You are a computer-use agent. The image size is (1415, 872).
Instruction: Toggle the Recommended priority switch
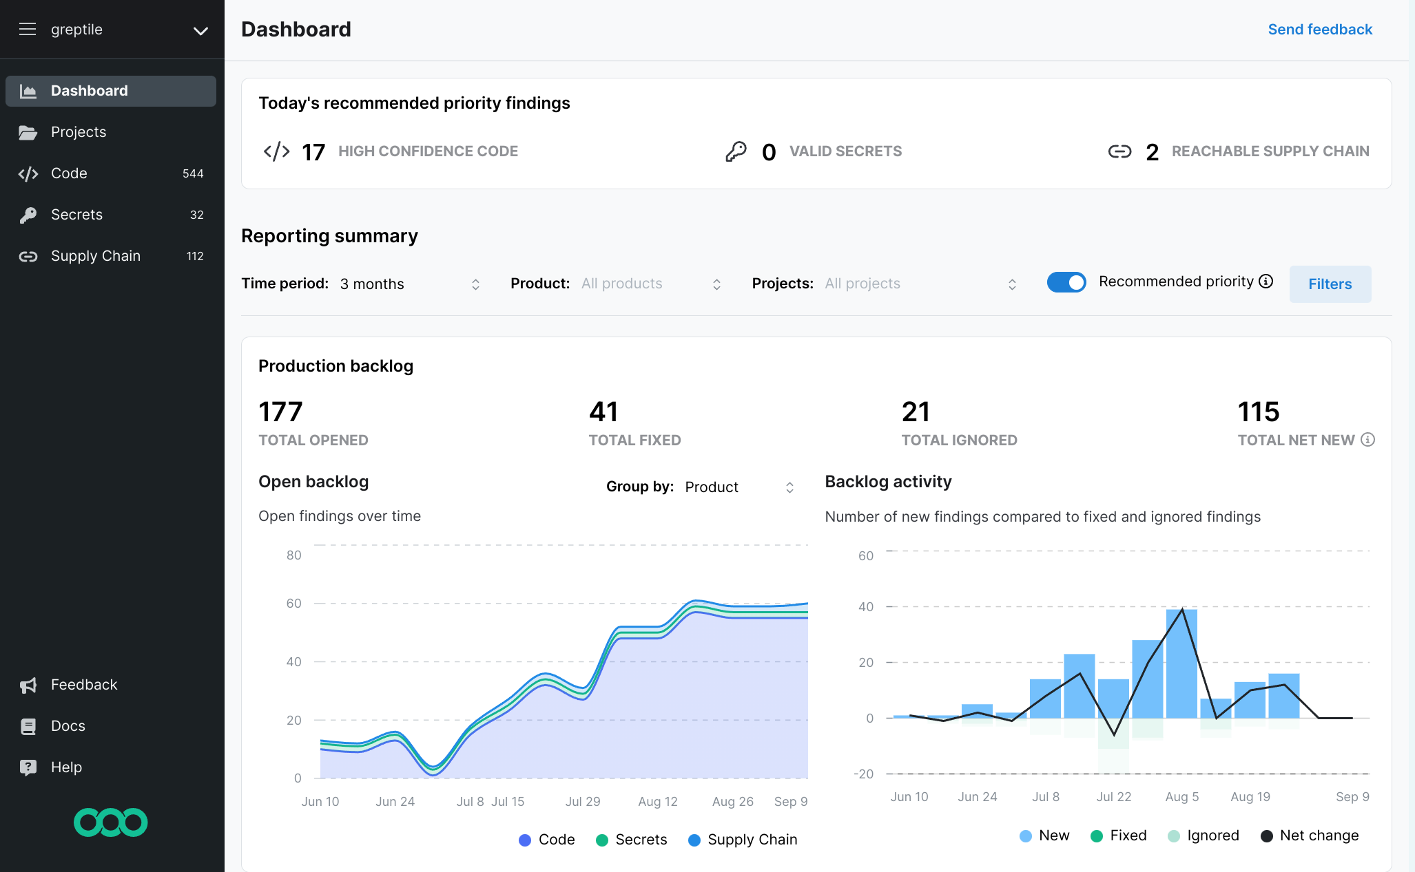click(x=1067, y=284)
